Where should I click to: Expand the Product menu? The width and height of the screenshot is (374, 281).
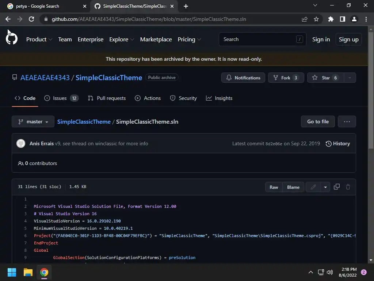(39, 40)
